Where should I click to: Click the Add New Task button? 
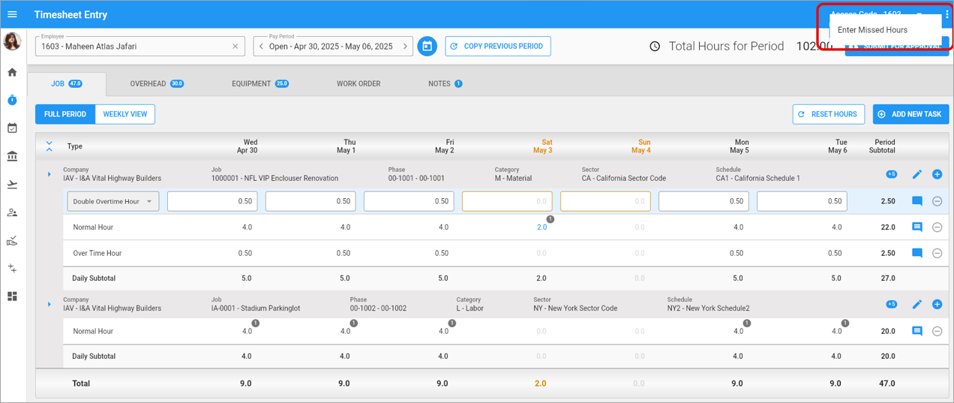point(910,114)
